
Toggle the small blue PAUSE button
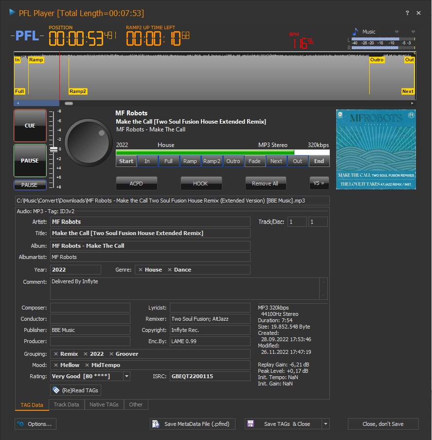(30, 185)
